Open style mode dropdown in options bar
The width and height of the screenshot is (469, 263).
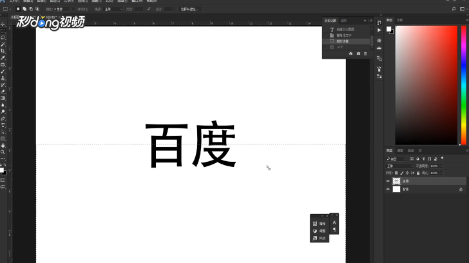coord(113,9)
